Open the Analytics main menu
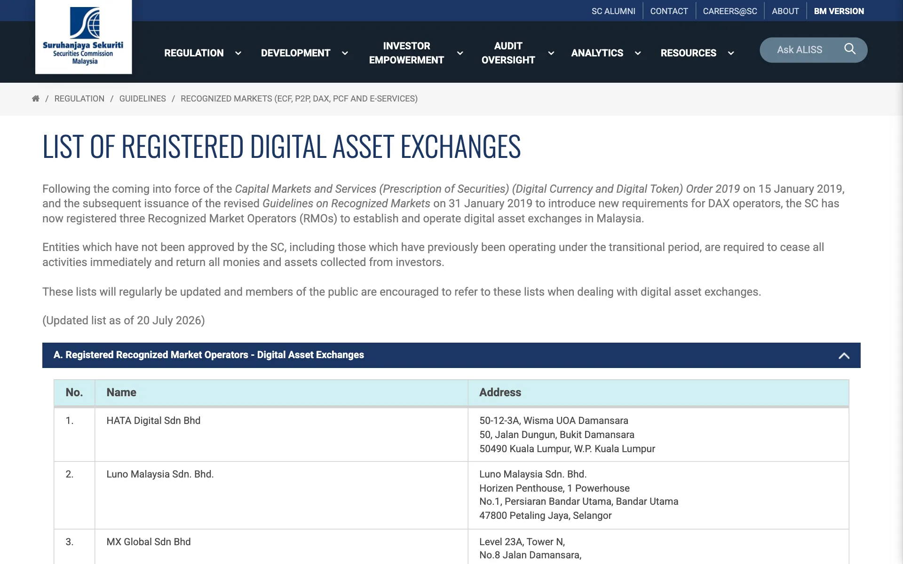Viewport: 903px width, 564px height. 597,53
